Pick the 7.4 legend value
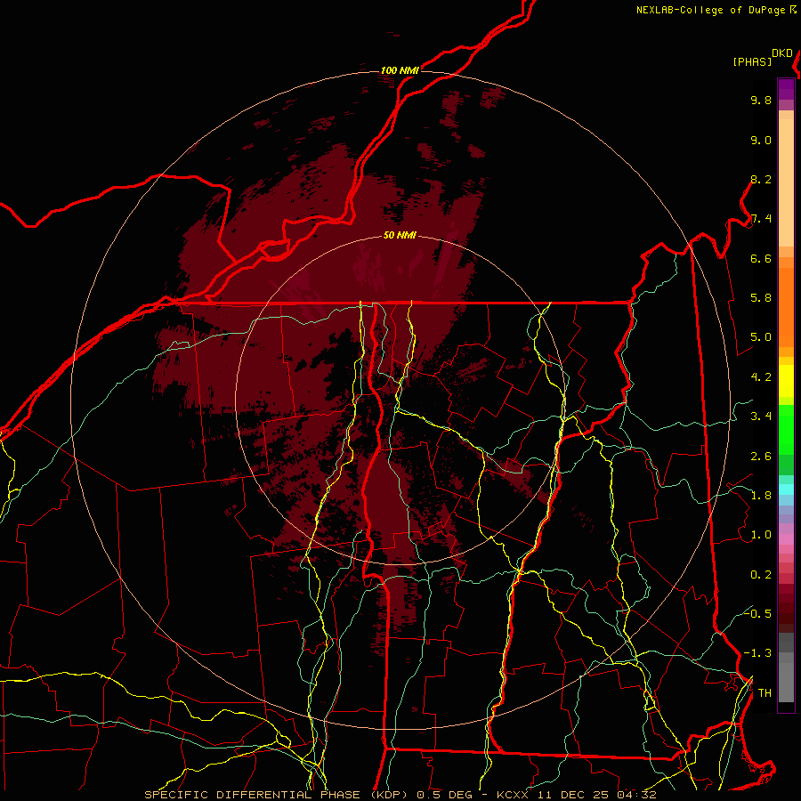801x801 pixels. [761, 219]
